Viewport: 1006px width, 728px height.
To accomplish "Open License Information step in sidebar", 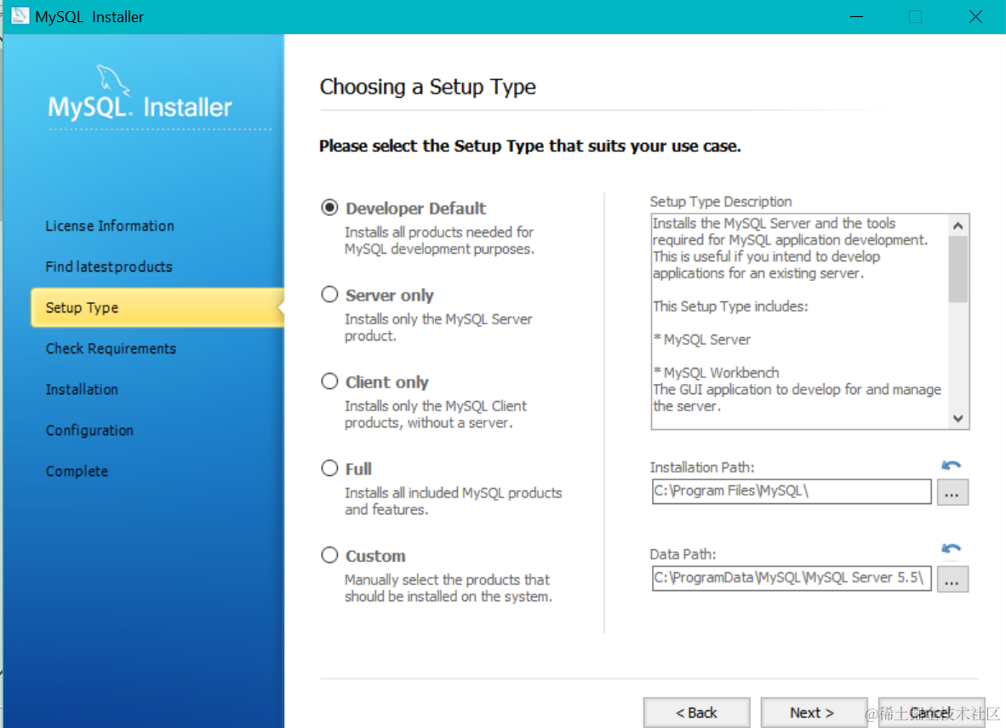I will [110, 226].
